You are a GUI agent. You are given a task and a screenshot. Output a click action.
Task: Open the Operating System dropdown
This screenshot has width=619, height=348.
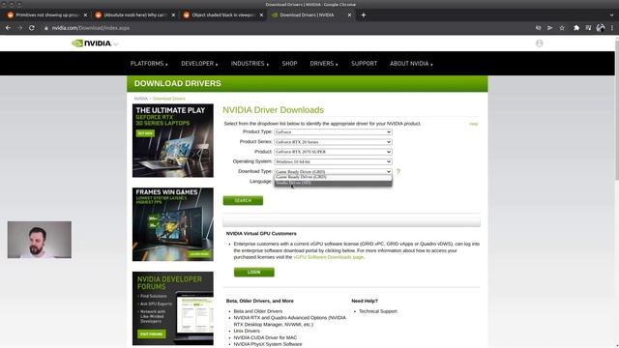click(333, 161)
